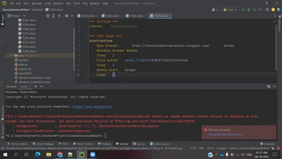Add a new terminal session tab
Image resolution: width=282 pixels, height=159 pixels.
36,87
